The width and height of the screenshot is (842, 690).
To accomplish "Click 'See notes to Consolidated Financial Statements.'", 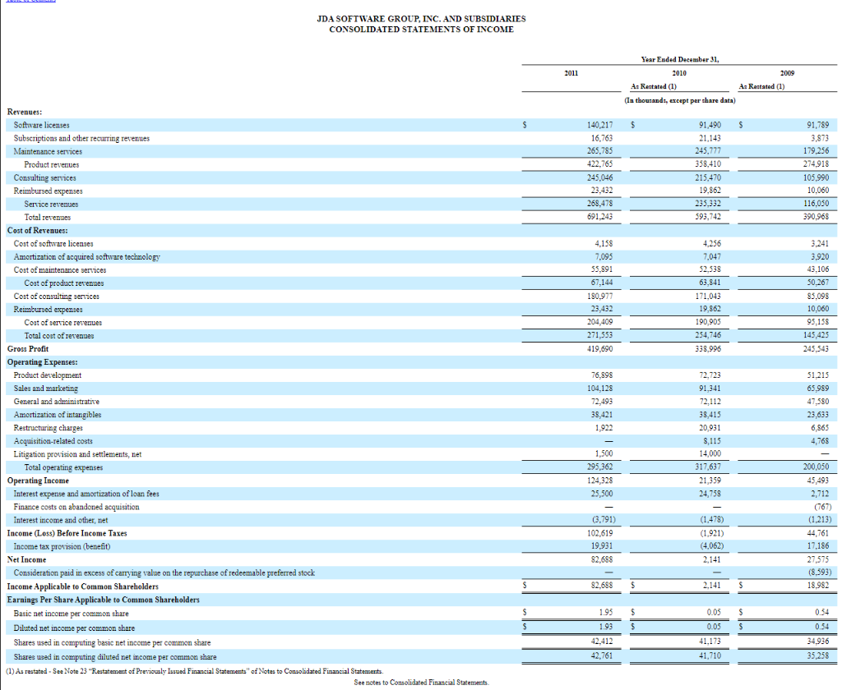I will pyautogui.click(x=422, y=683).
